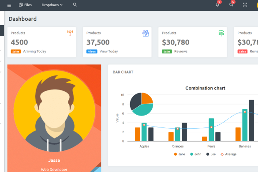Open the Files menu item

point(25,5)
